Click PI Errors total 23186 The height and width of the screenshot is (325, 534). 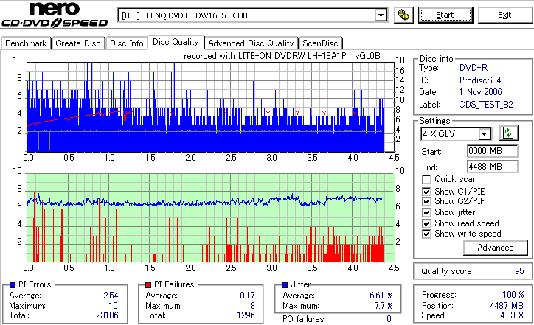[x=107, y=315]
